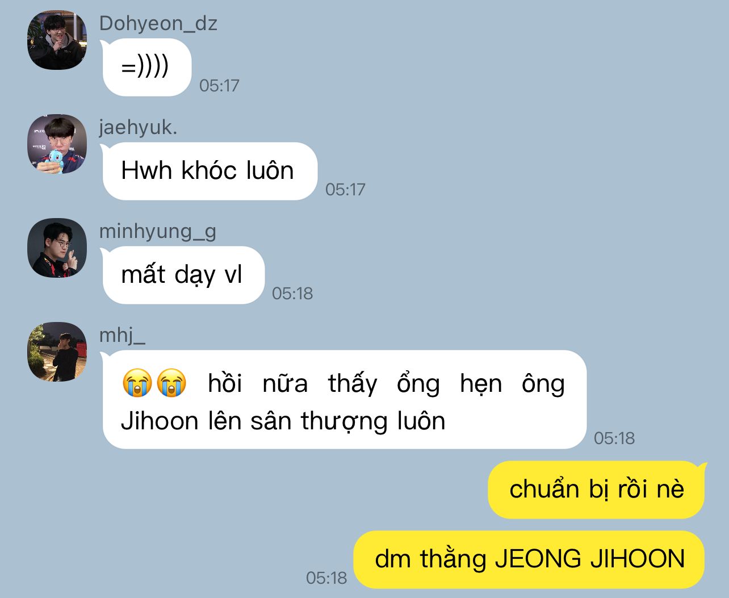The height and width of the screenshot is (598, 729).
Task: Tap mhj_'s night photo avatar
Action: (x=57, y=352)
